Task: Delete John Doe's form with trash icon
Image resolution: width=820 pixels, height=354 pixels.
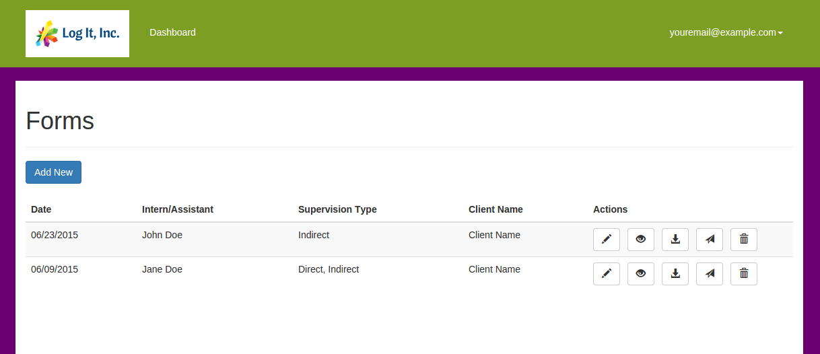Action: click(x=744, y=239)
